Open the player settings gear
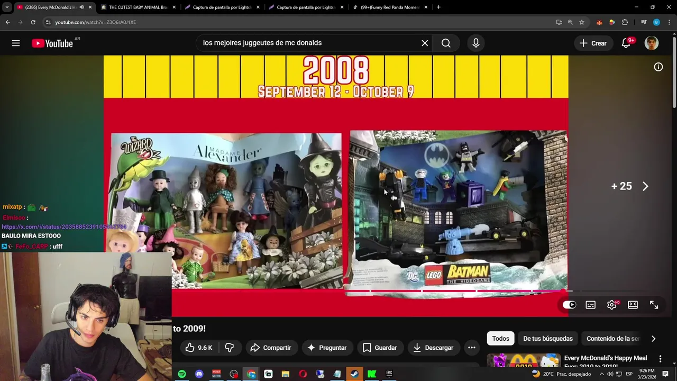The height and width of the screenshot is (381, 677). (612, 305)
